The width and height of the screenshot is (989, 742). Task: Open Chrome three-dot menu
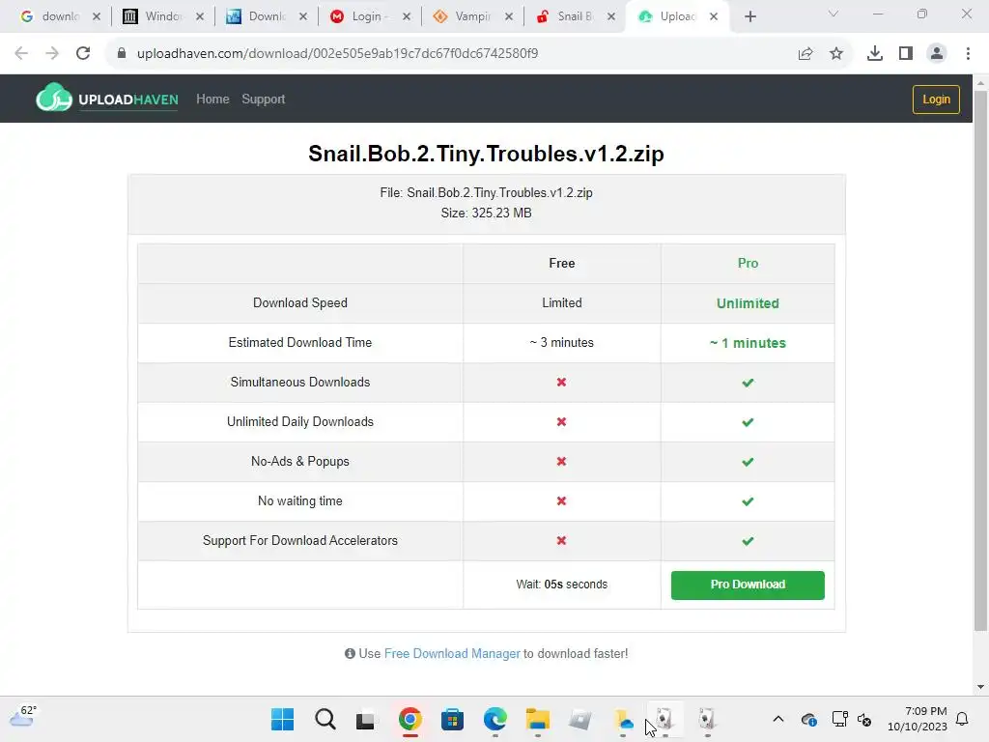pos(968,54)
